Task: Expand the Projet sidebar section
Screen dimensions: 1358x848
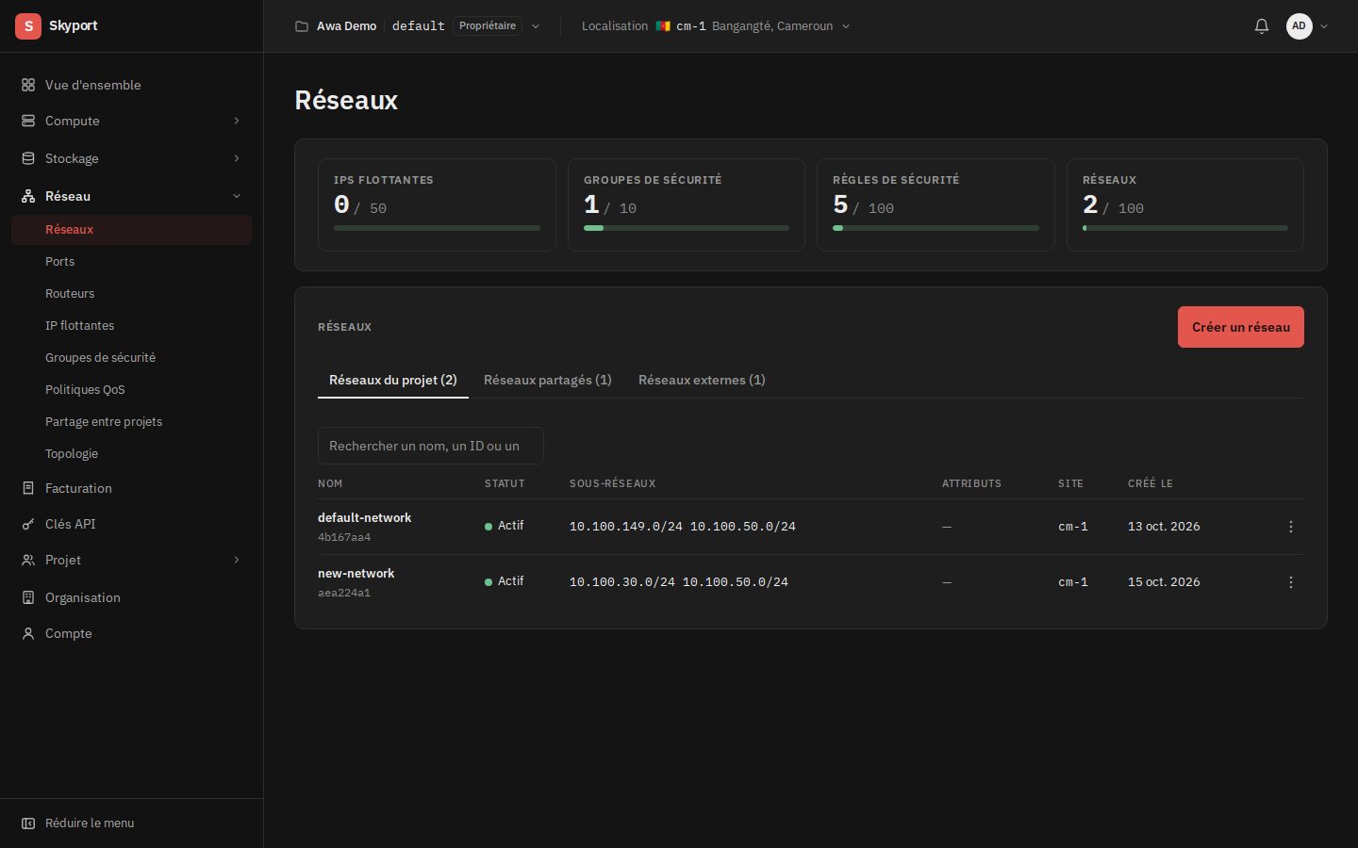Action: tap(237, 560)
